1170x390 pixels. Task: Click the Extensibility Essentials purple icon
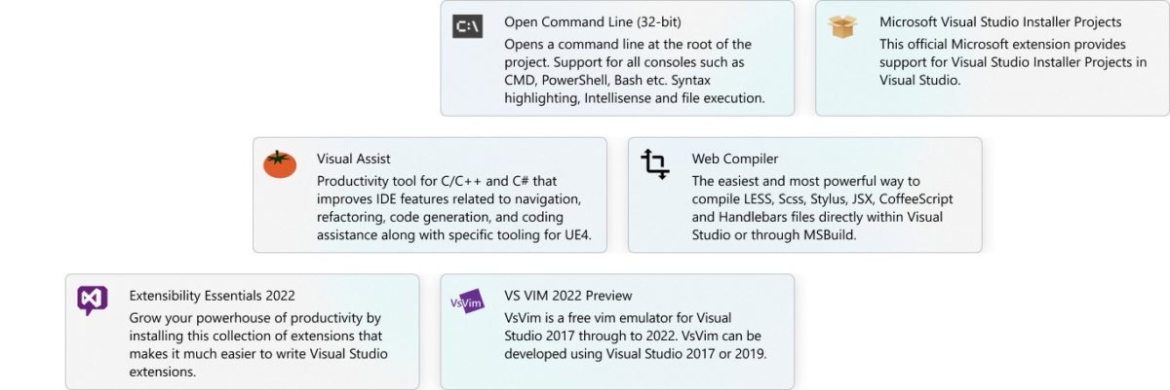[93, 301]
